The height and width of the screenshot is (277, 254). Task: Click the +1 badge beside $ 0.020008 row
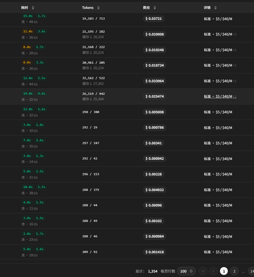click(x=235, y=34)
